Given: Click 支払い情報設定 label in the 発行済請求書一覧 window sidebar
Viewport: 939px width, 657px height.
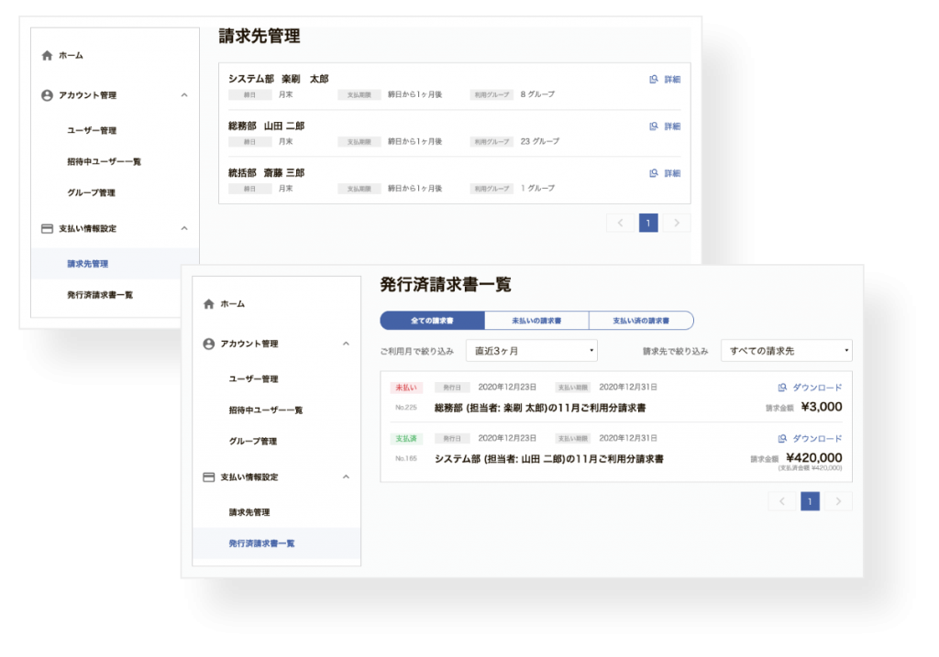Looking at the screenshot, I should [249, 477].
